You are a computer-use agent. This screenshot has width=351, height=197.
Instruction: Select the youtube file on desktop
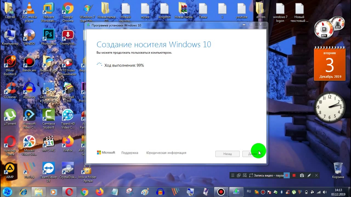click(x=242, y=11)
